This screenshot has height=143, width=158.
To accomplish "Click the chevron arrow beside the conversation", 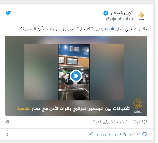I will click(x=7, y=134).
